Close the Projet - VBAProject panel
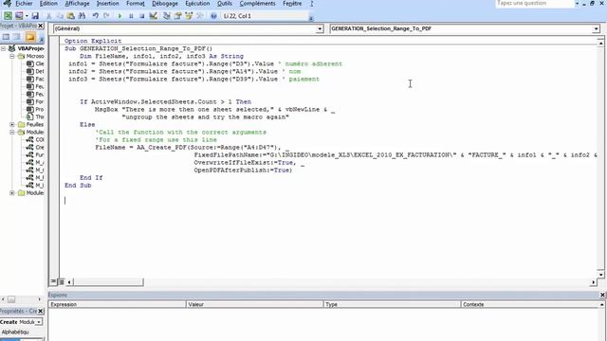This screenshot has width=607, height=341. pyautogui.click(x=41, y=26)
